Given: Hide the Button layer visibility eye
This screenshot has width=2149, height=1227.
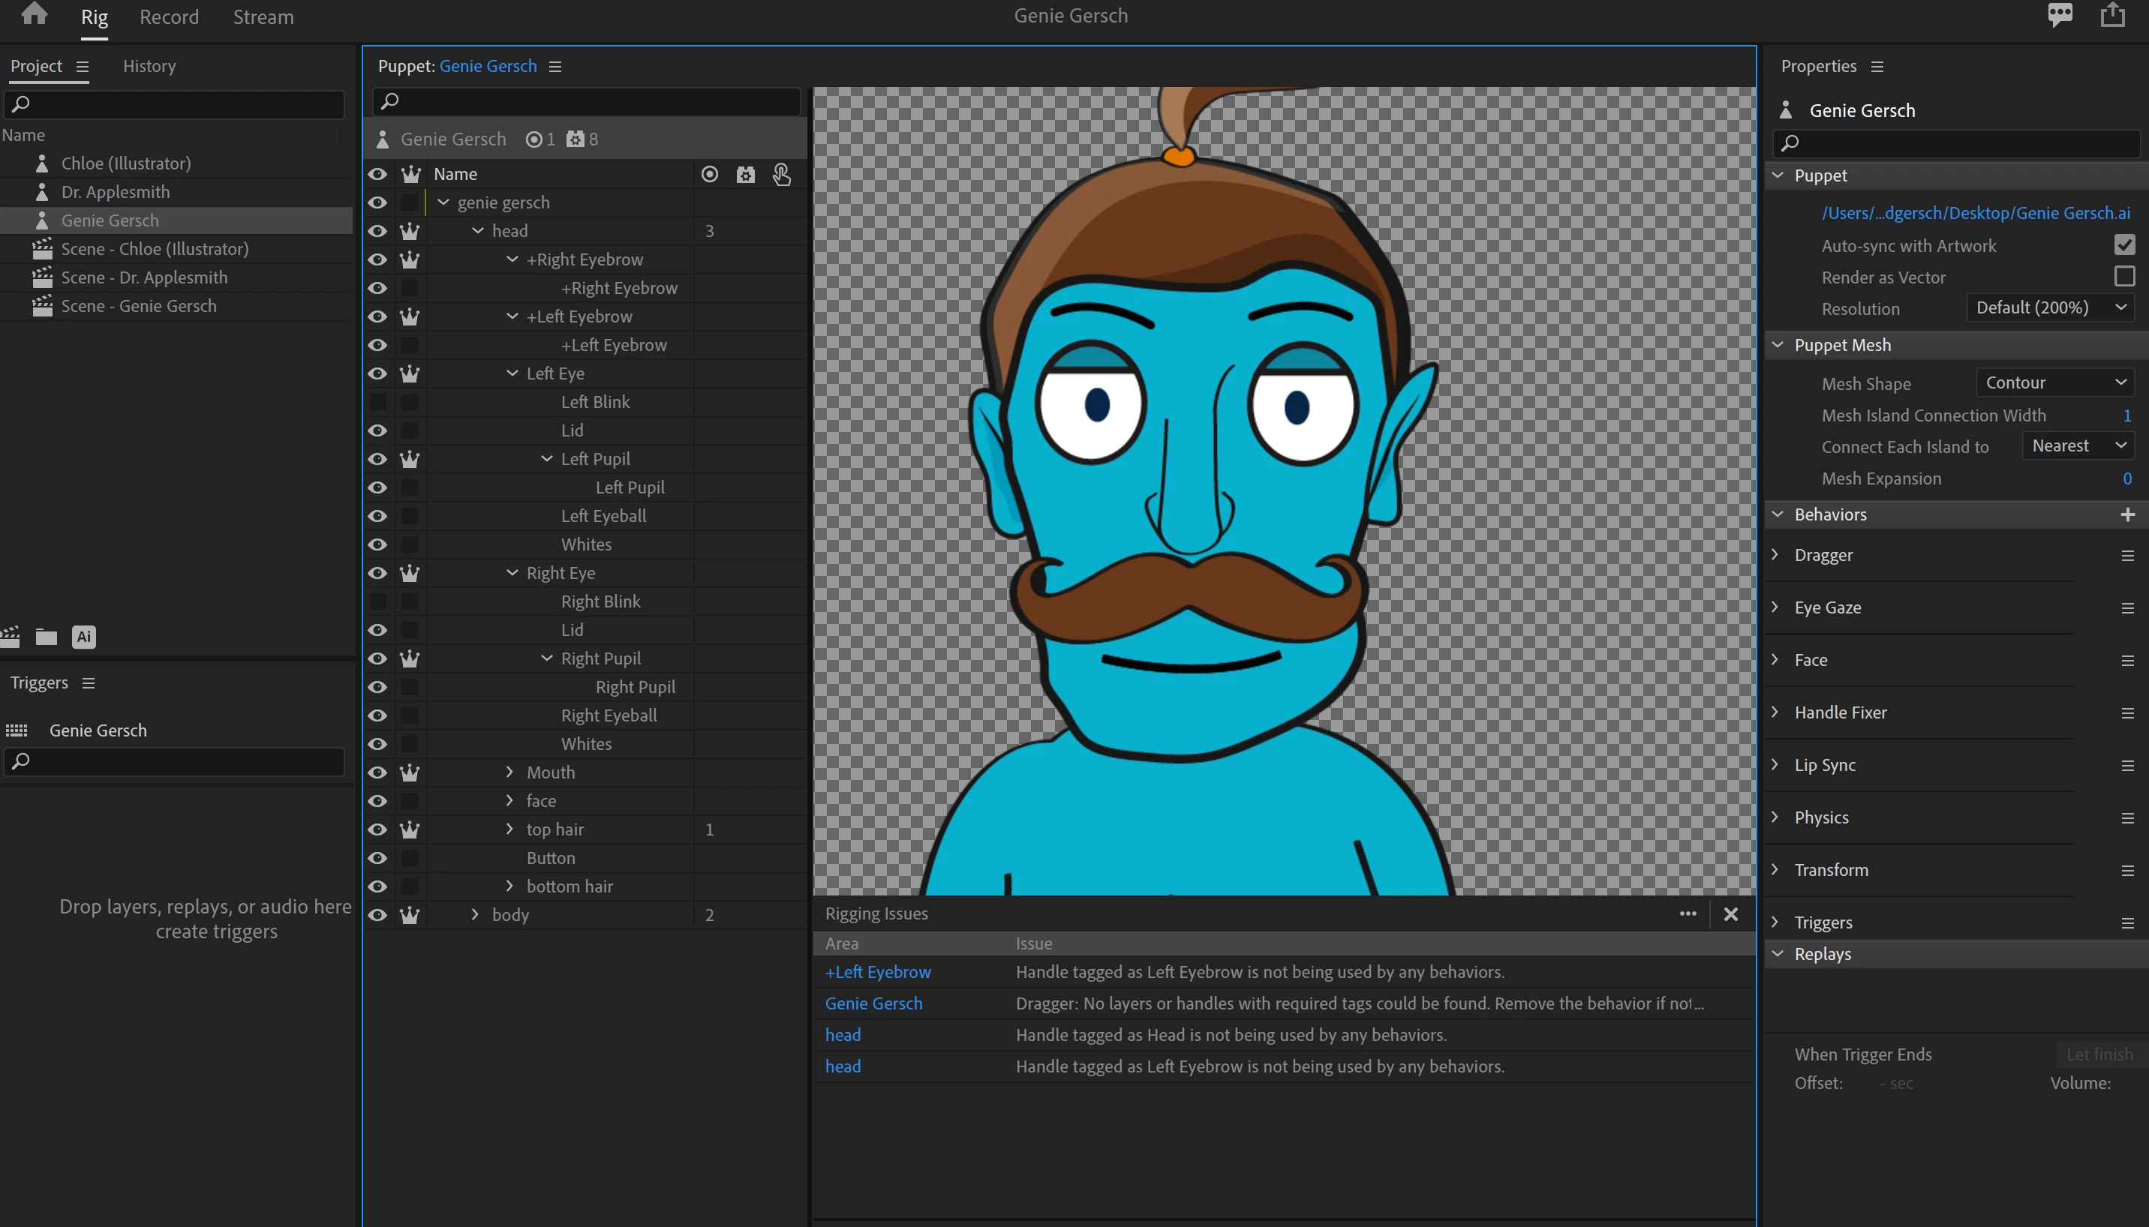Looking at the screenshot, I should coord(377,858).
